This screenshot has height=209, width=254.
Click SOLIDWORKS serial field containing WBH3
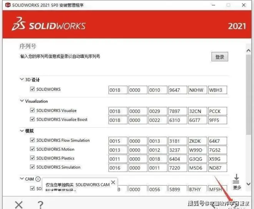click(x=217, y=90)
